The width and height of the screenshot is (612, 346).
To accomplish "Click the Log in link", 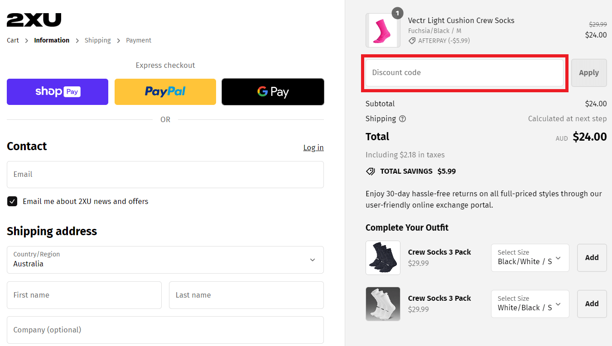I will click(x=313, y=147).
